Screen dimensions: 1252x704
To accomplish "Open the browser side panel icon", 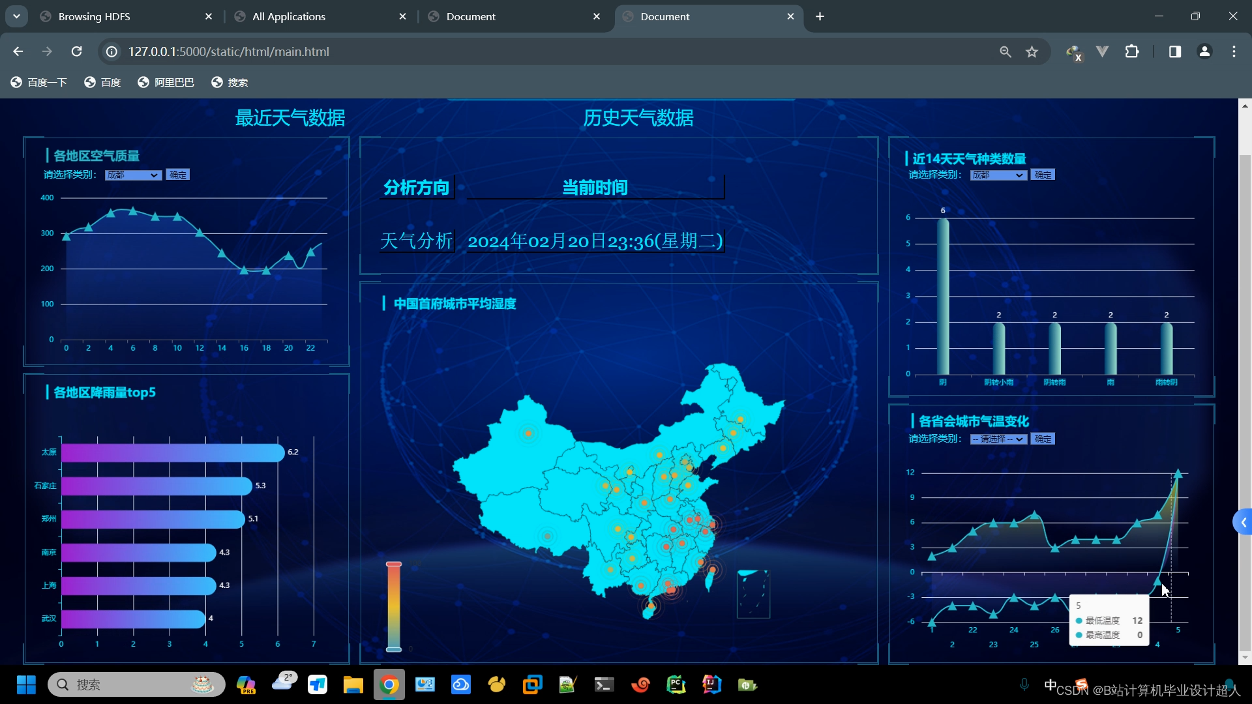I will [x=1174, y=51].
